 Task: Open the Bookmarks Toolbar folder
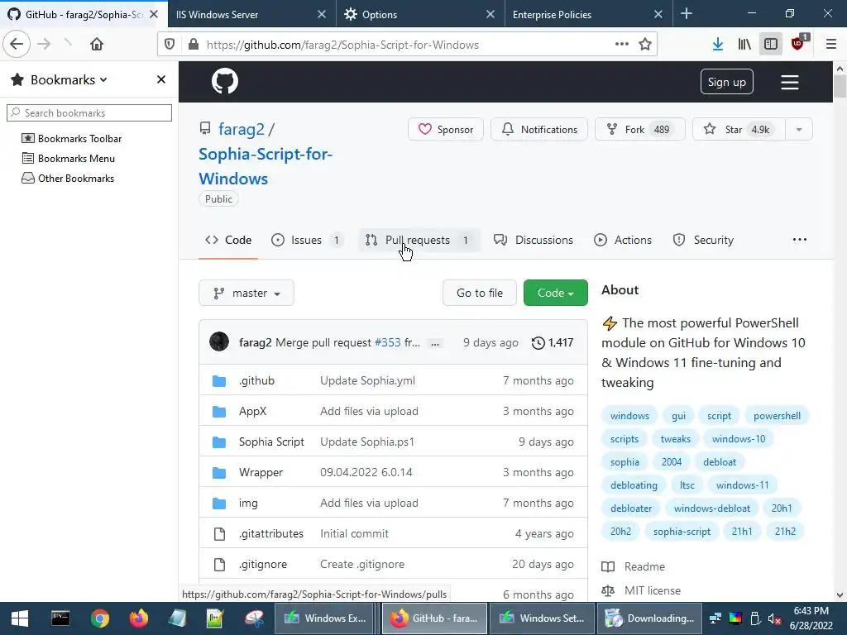tap(72, 139)
